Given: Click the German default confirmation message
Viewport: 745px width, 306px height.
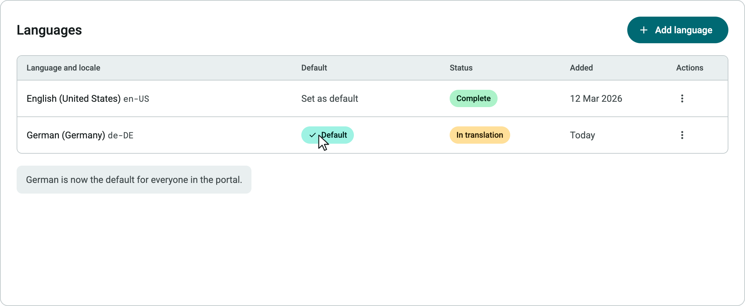Looking at the screenshot, I should [x=134, y=180].
